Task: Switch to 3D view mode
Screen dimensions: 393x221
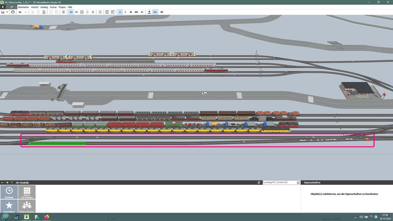Action: [71, 12]
